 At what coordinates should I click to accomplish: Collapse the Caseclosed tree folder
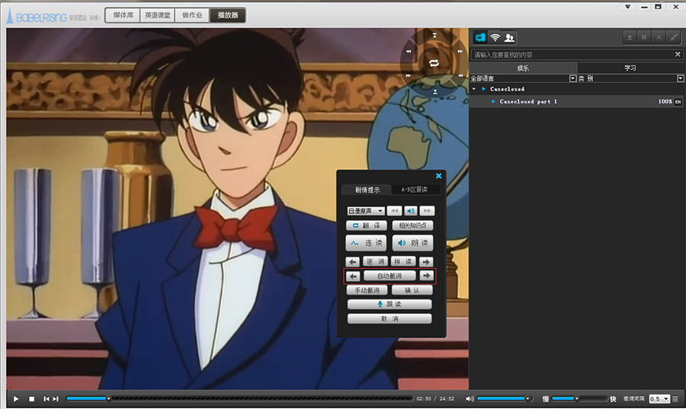tap(474, 89)
